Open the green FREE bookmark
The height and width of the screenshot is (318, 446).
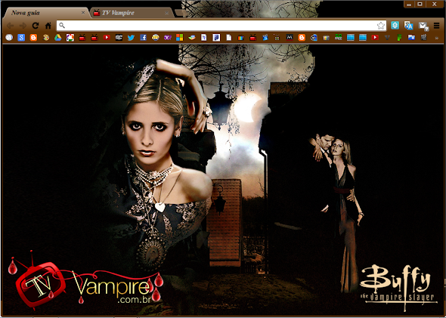coord(338,38)
